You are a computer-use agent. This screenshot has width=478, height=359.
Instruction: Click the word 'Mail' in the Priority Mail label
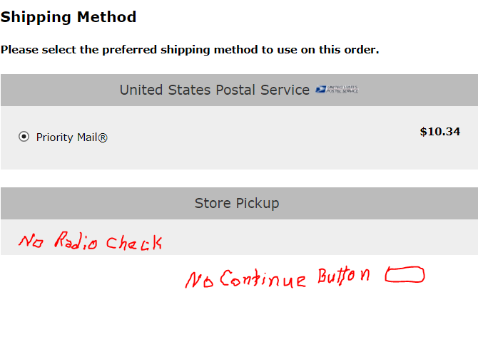coord(87,137)
